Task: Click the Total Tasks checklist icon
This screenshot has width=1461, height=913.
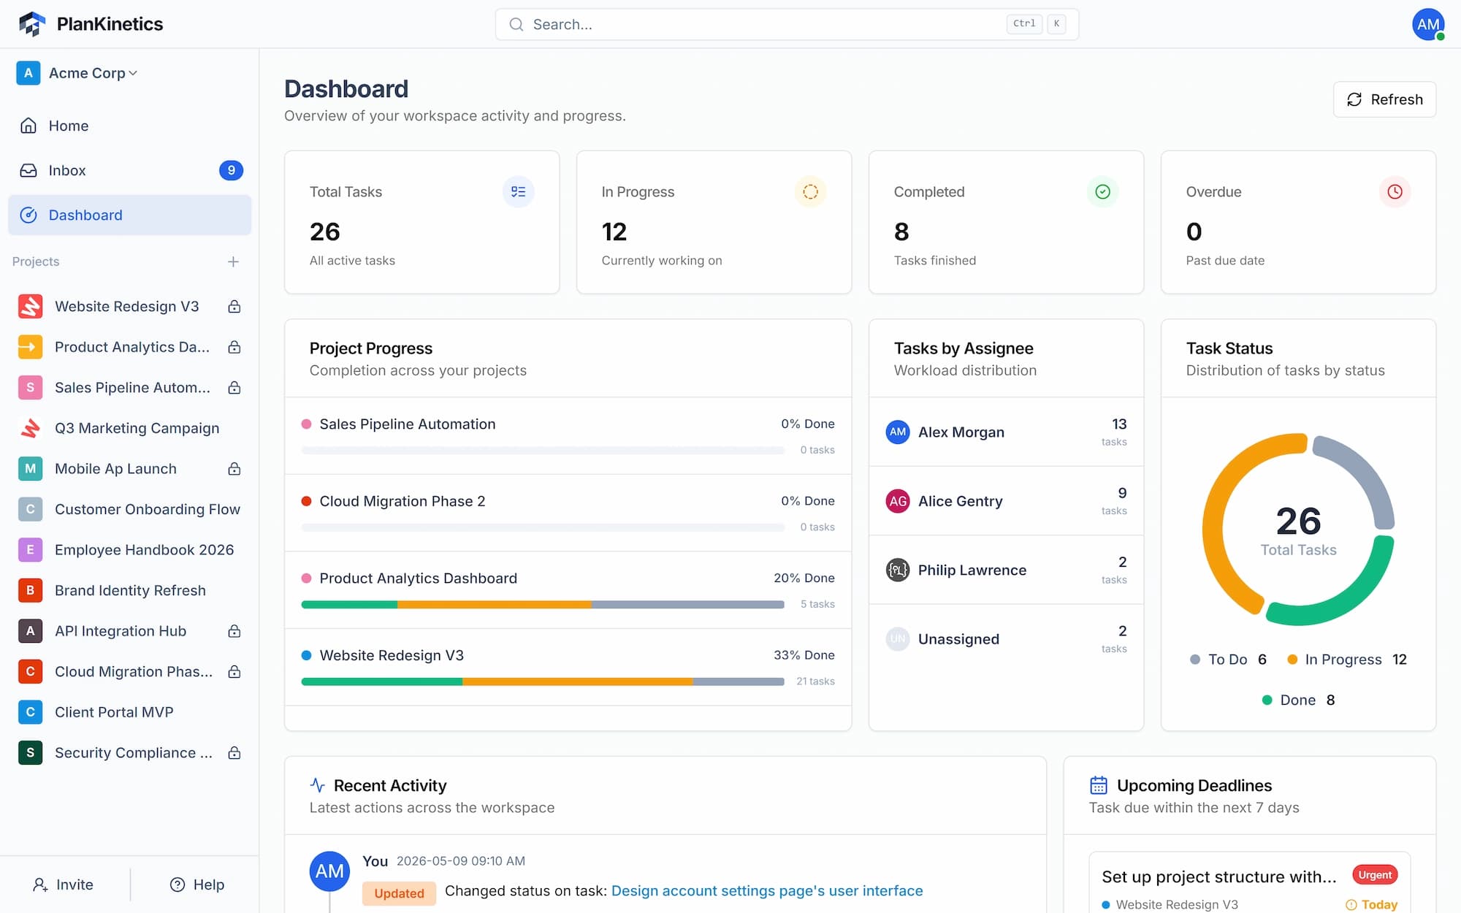Action: point(518,191)
